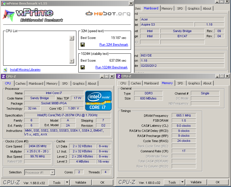Switch to CPU tab in Memory CPU-Z window

click(123, 83)
